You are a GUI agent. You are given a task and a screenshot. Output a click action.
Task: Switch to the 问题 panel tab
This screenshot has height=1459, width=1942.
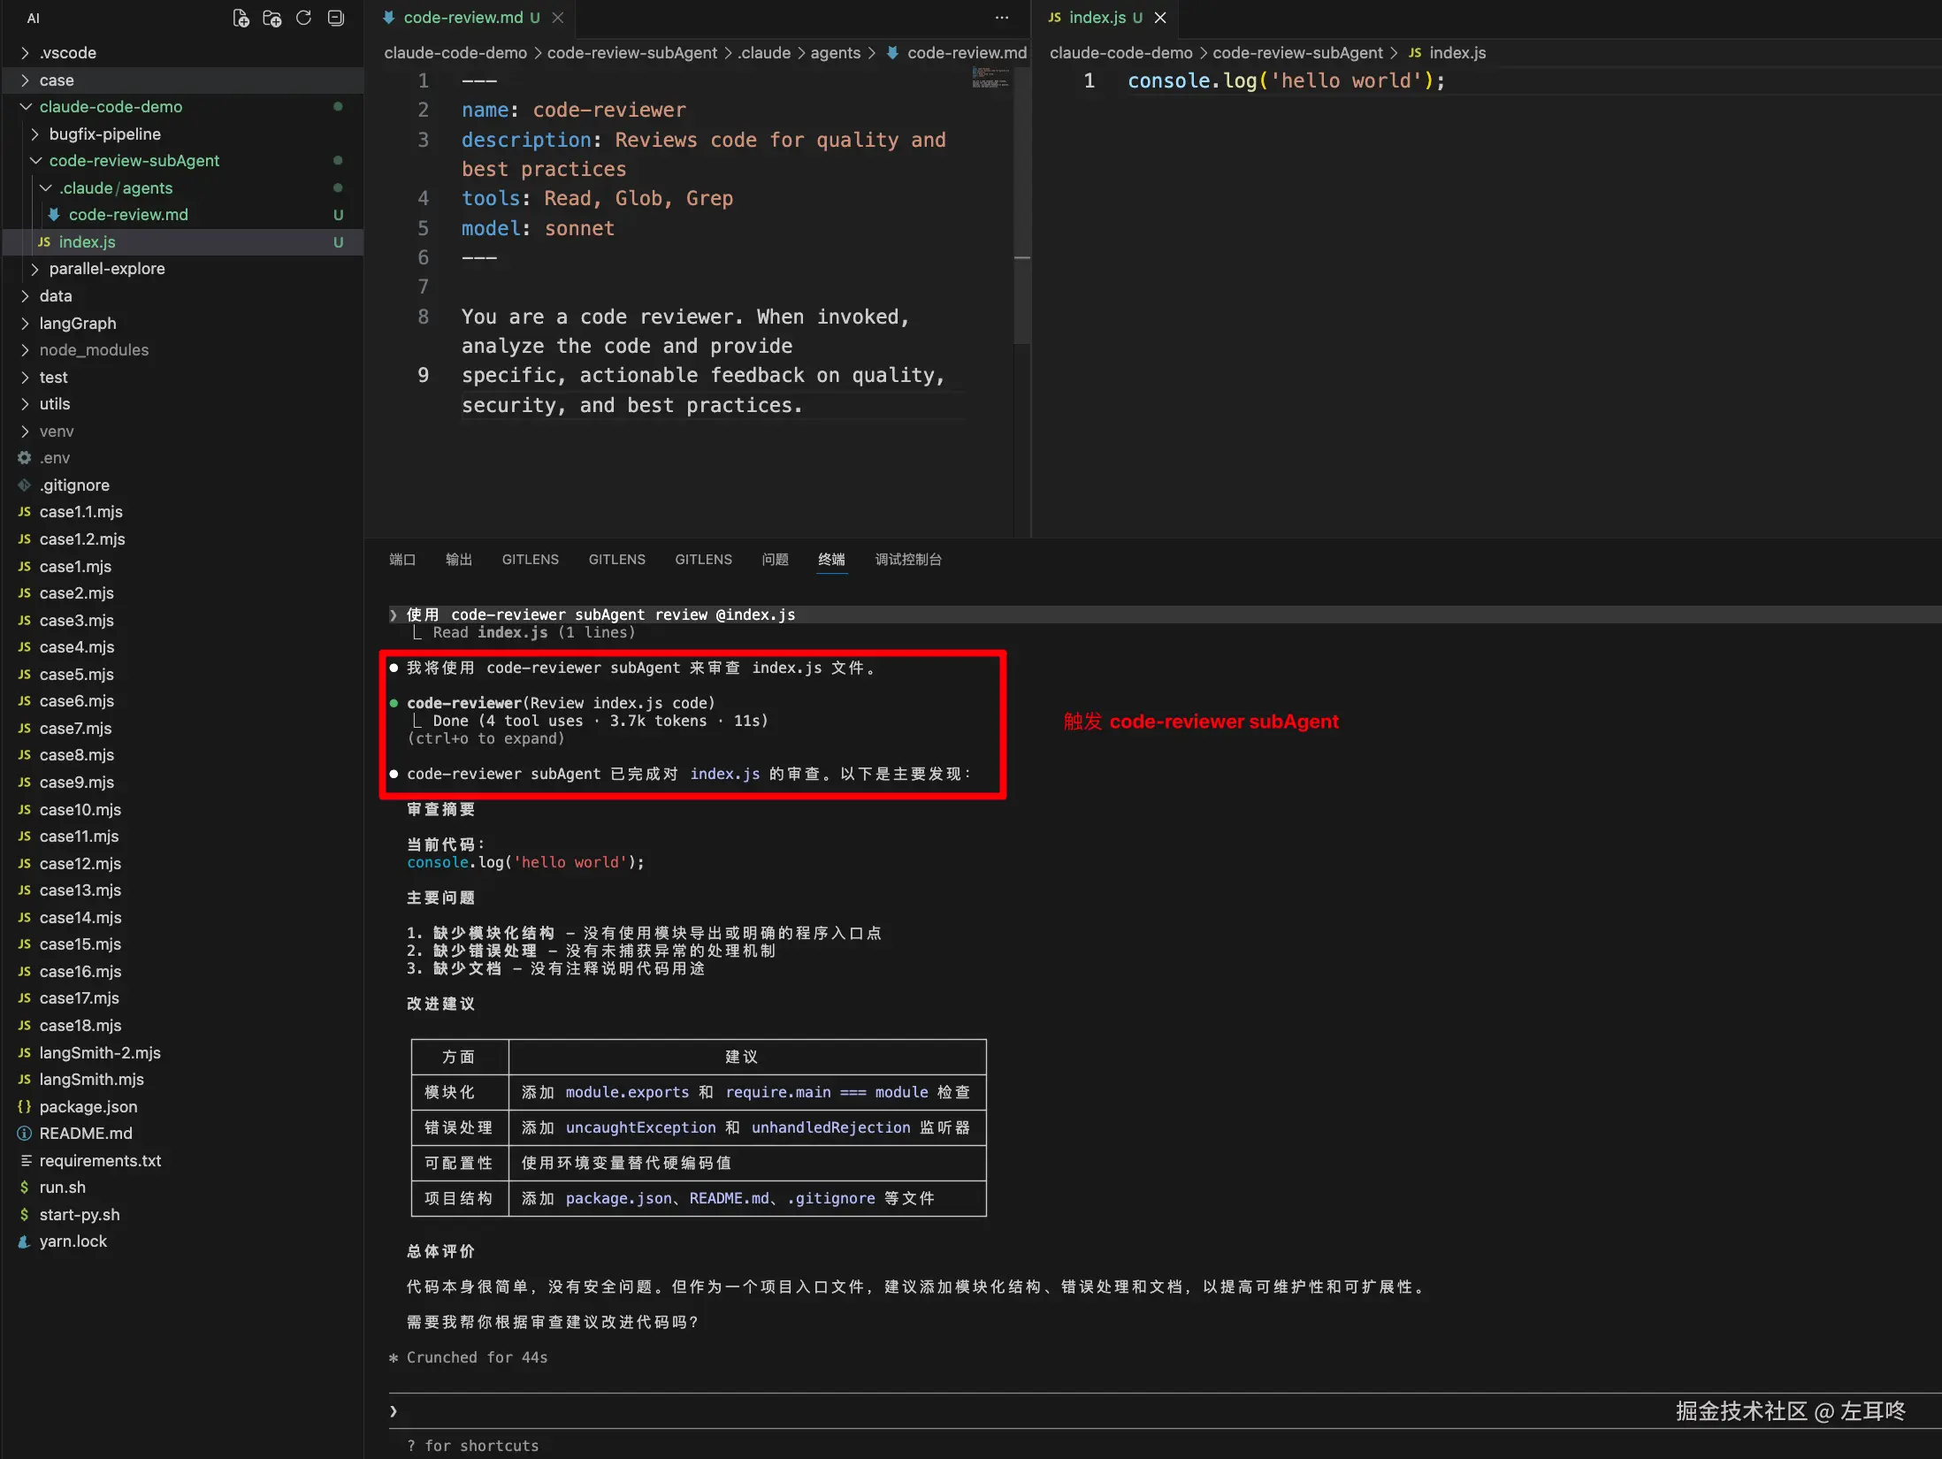coord(775,560)
